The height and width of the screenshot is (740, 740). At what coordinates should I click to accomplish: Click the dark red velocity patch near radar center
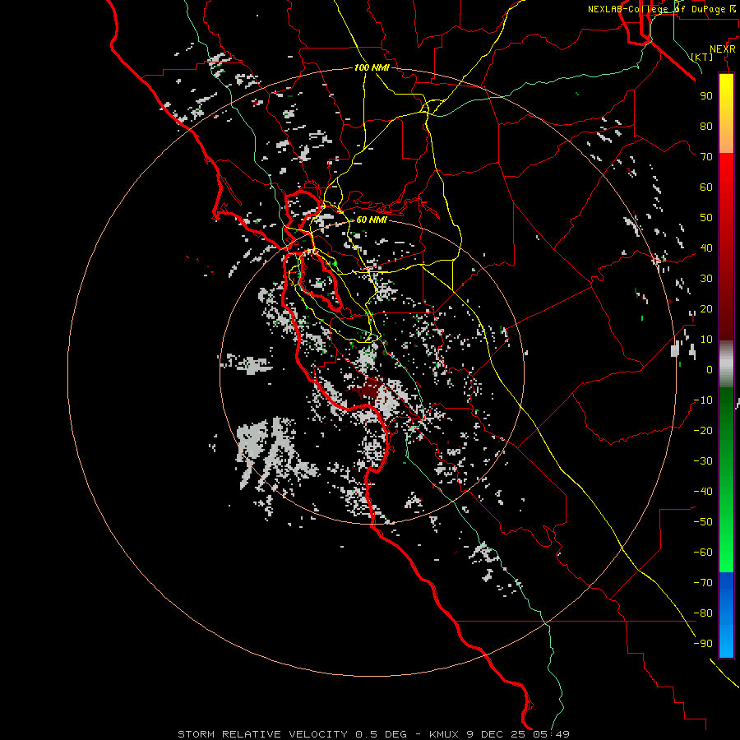pyautogui.click(x=368, y=390)
